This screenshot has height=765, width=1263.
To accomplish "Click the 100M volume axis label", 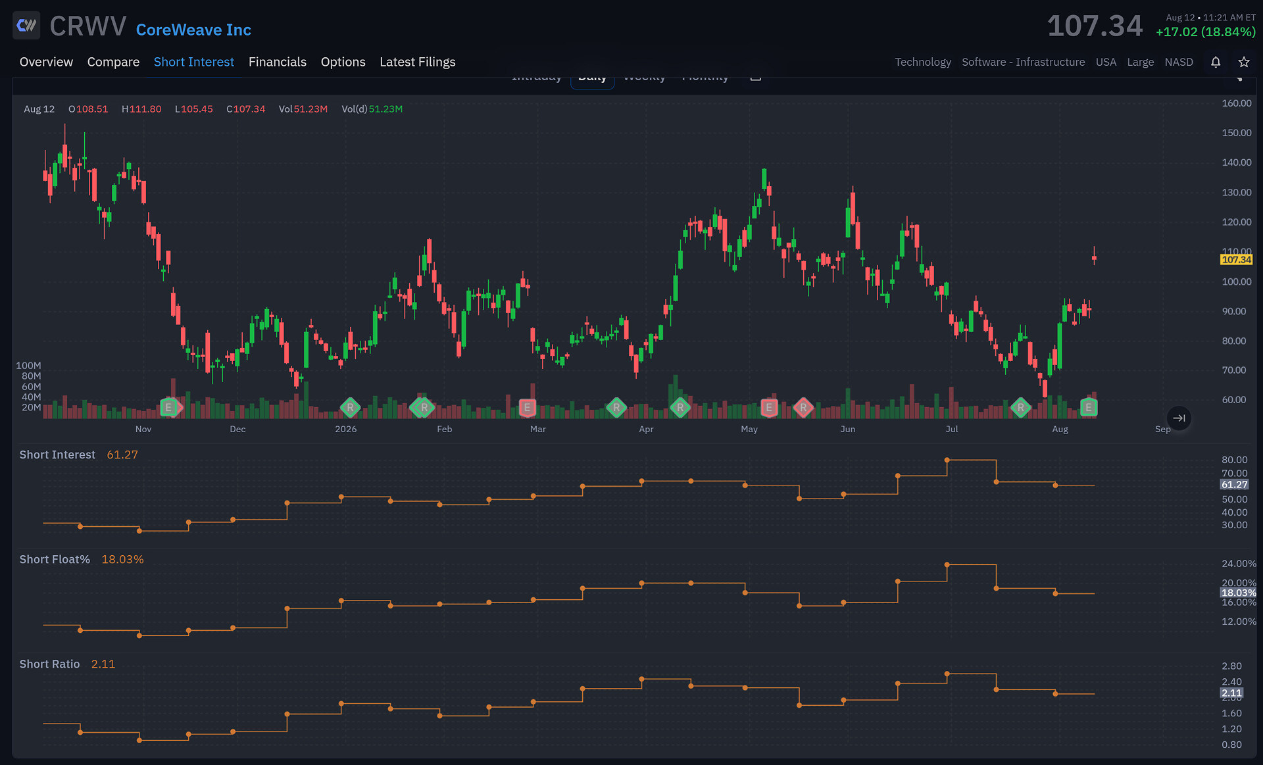I will tap(28, 366).
